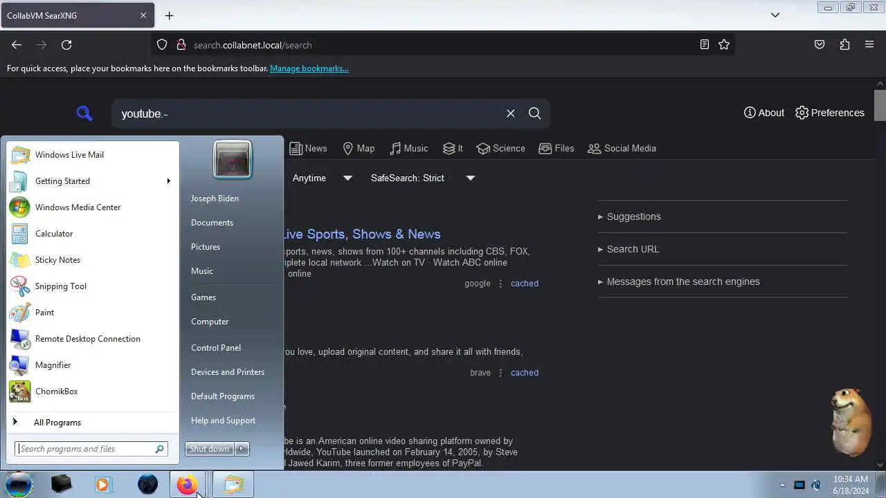Switch to the News category
The width and height of the screenshot is (886, 498).
308,148
